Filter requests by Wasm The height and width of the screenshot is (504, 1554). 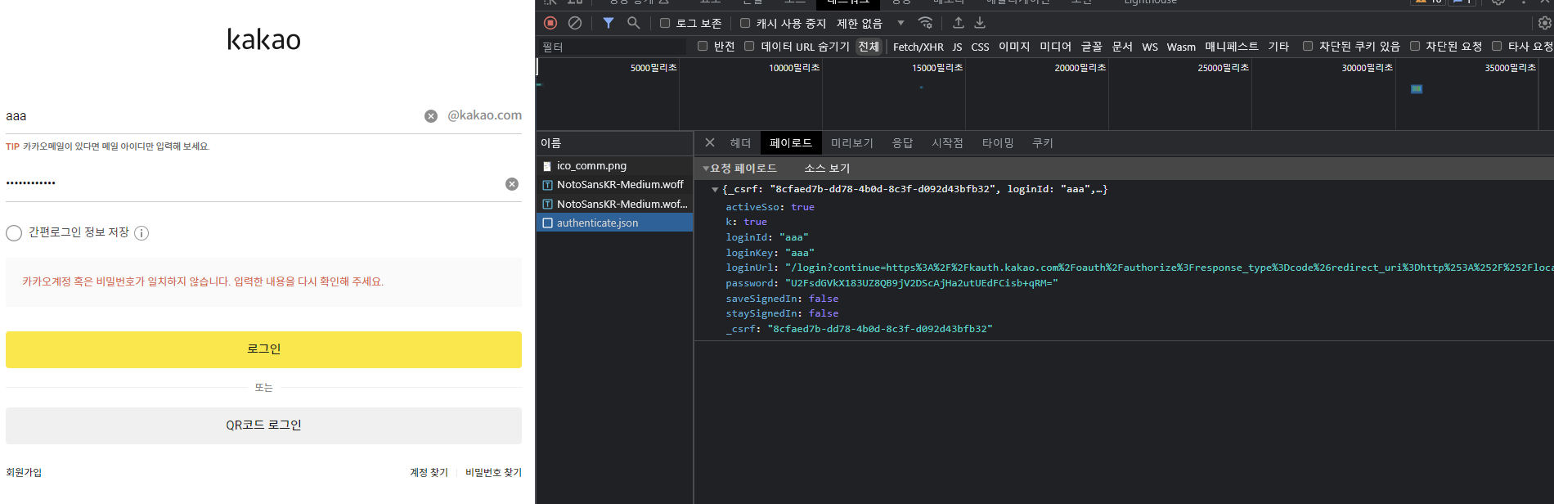coord(1181,47)
